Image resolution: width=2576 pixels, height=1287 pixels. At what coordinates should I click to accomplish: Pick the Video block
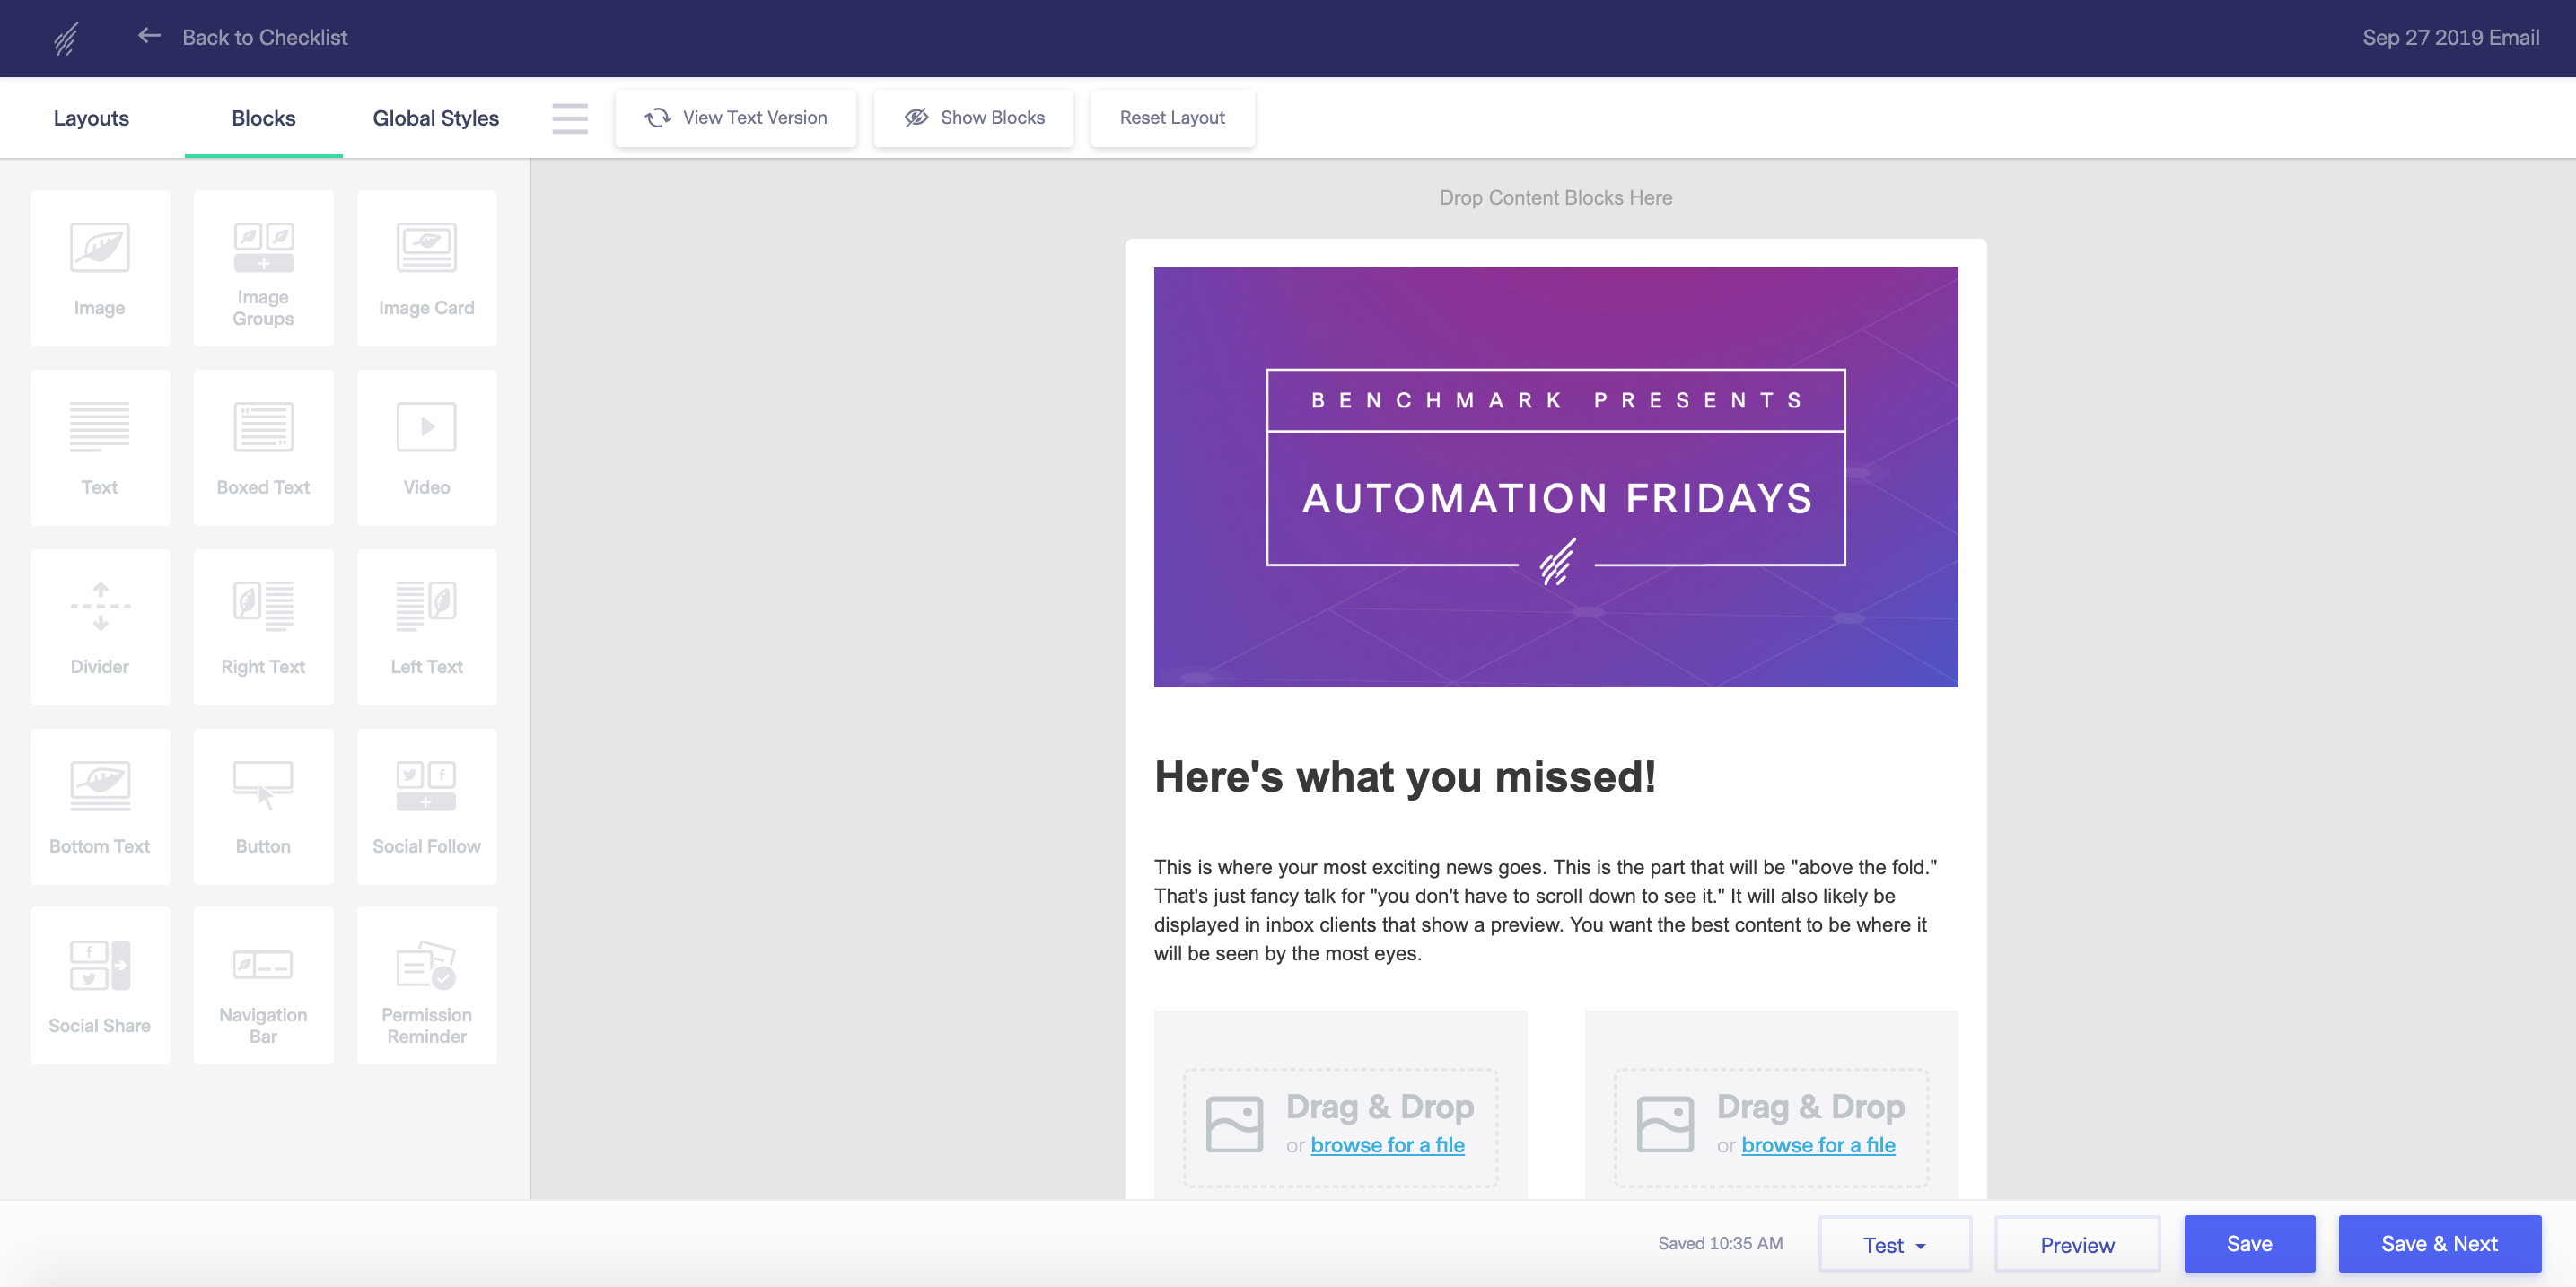coord(427,448)
